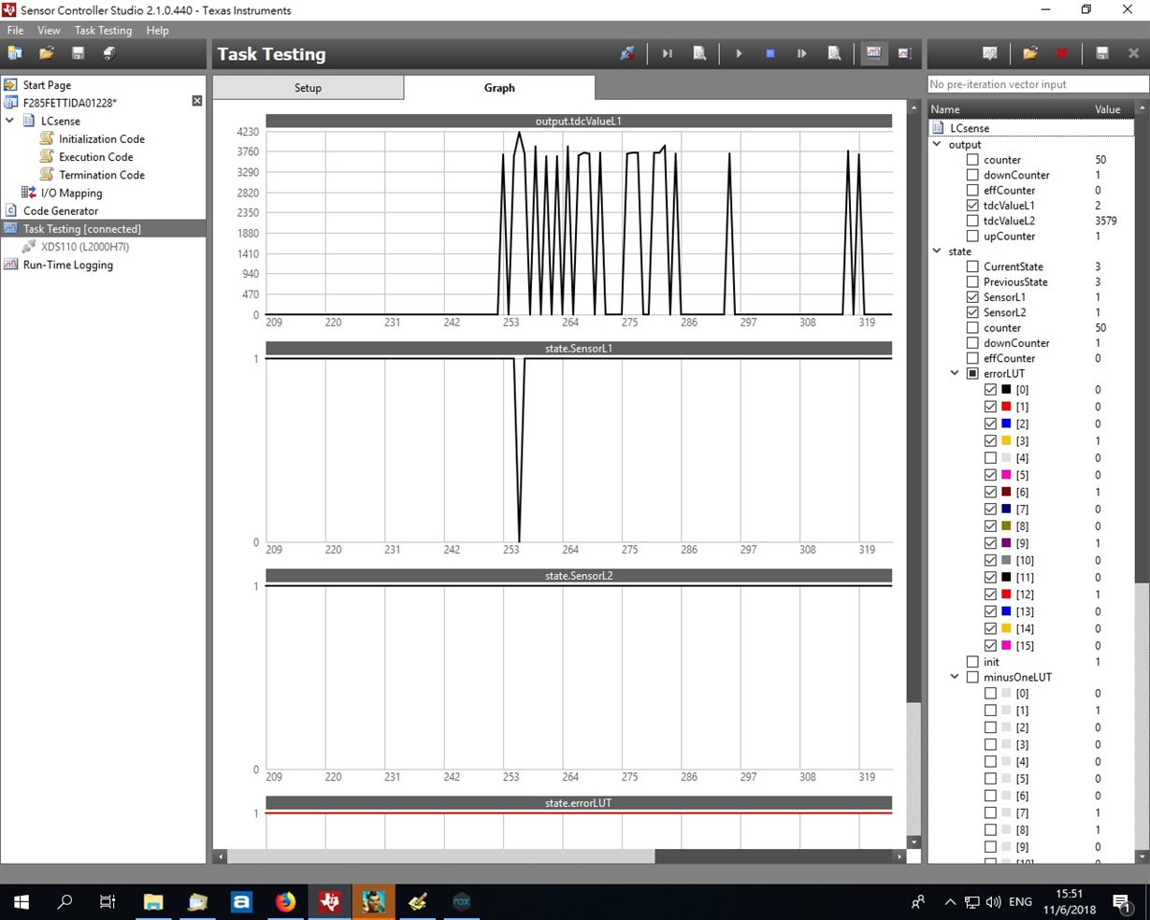Select the Execution Code item
1150x920 pixels.
coord(96,156)
